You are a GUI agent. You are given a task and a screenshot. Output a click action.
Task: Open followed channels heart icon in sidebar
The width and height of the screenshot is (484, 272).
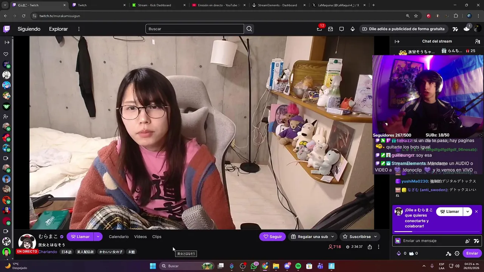pos(6,54)
